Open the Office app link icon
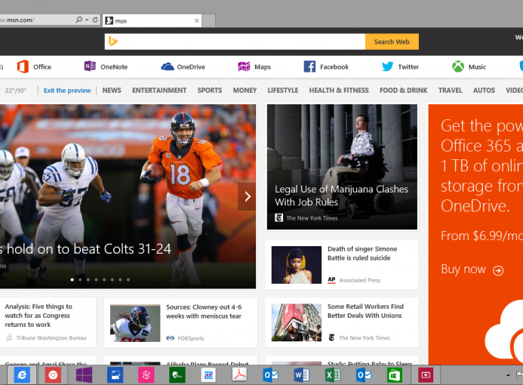 coord(23,66)
